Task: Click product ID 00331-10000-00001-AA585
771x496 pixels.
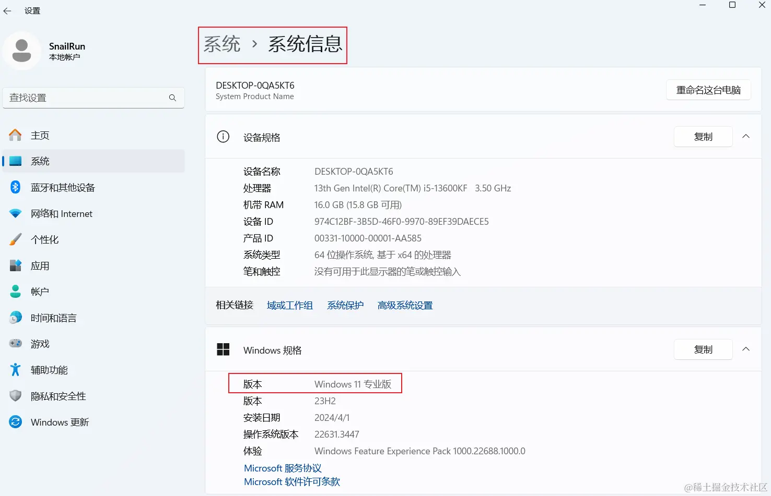Action: coord(368,238)
